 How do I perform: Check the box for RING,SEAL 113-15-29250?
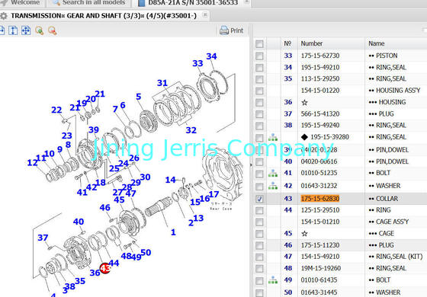click(259, 79)
